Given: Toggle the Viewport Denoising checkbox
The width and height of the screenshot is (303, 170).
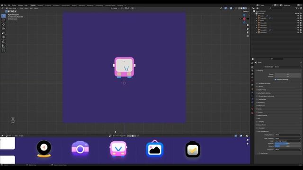Looking at the screenshot, I should [276, 80].
